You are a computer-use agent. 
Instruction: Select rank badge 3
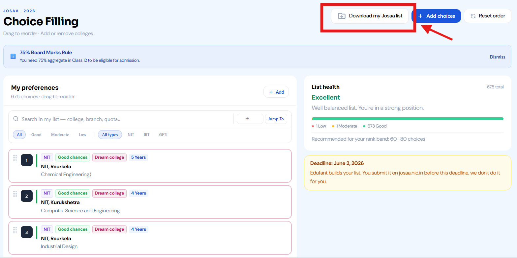[x=27, y=232]
